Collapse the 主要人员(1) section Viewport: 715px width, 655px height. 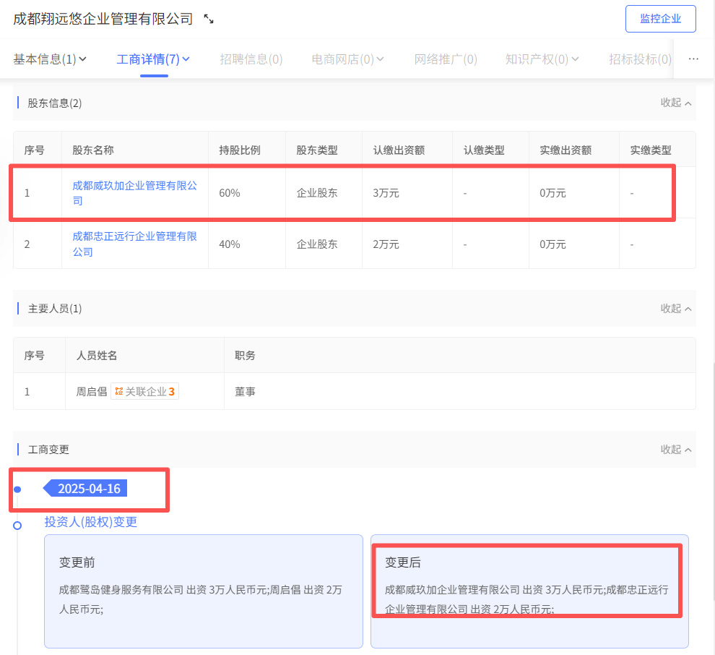click(676, 309)
